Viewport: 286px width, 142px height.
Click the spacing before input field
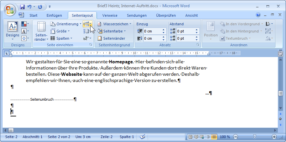pos(186,31)
